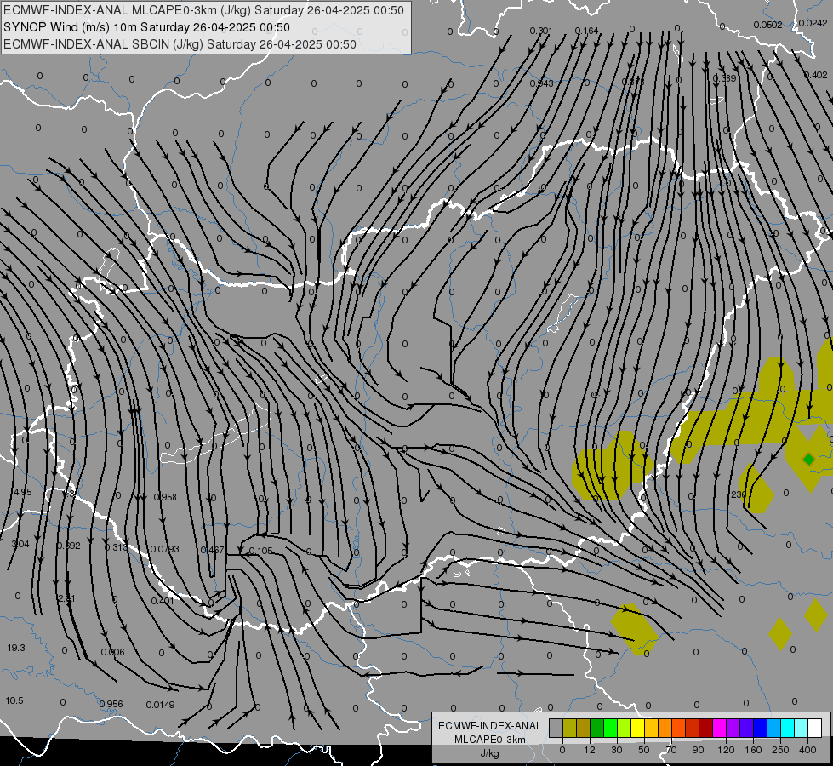Click the map value 0.401
833x766 pixels.
[x=163, y=601]
